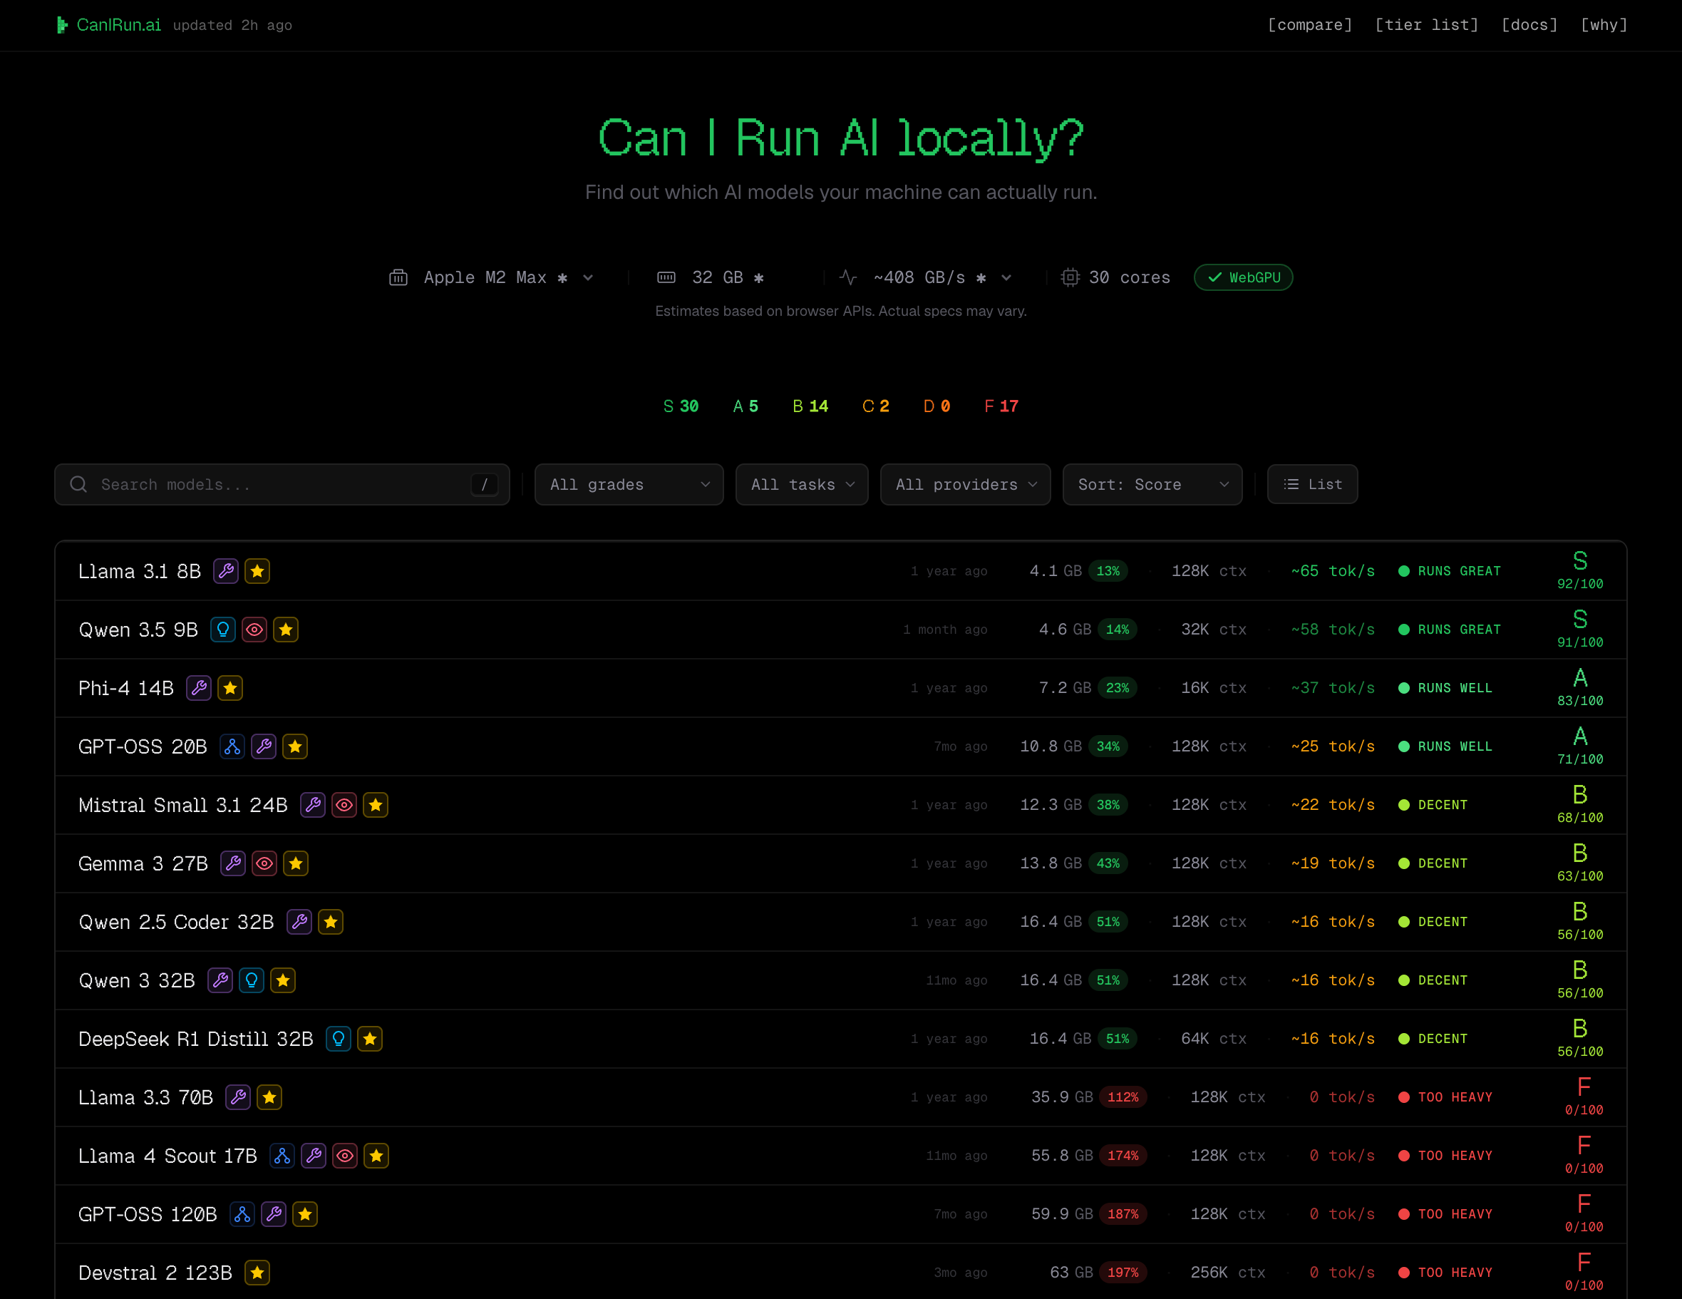The height and width of the screenshot is (1299, 1682).
Task: Click the star icon beside Phi-4 14B
Action: tap(230, 688)
